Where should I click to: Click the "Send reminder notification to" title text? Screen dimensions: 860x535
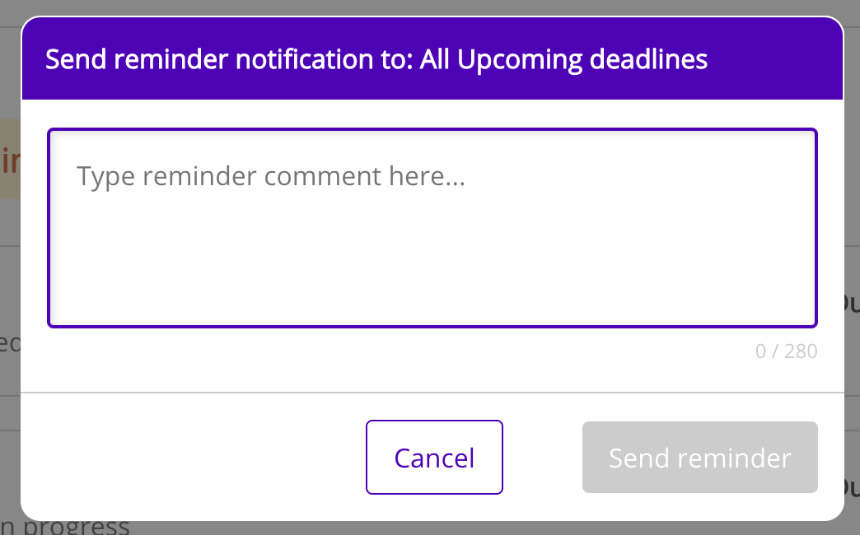pyautogui.click(x=229, y=59)
